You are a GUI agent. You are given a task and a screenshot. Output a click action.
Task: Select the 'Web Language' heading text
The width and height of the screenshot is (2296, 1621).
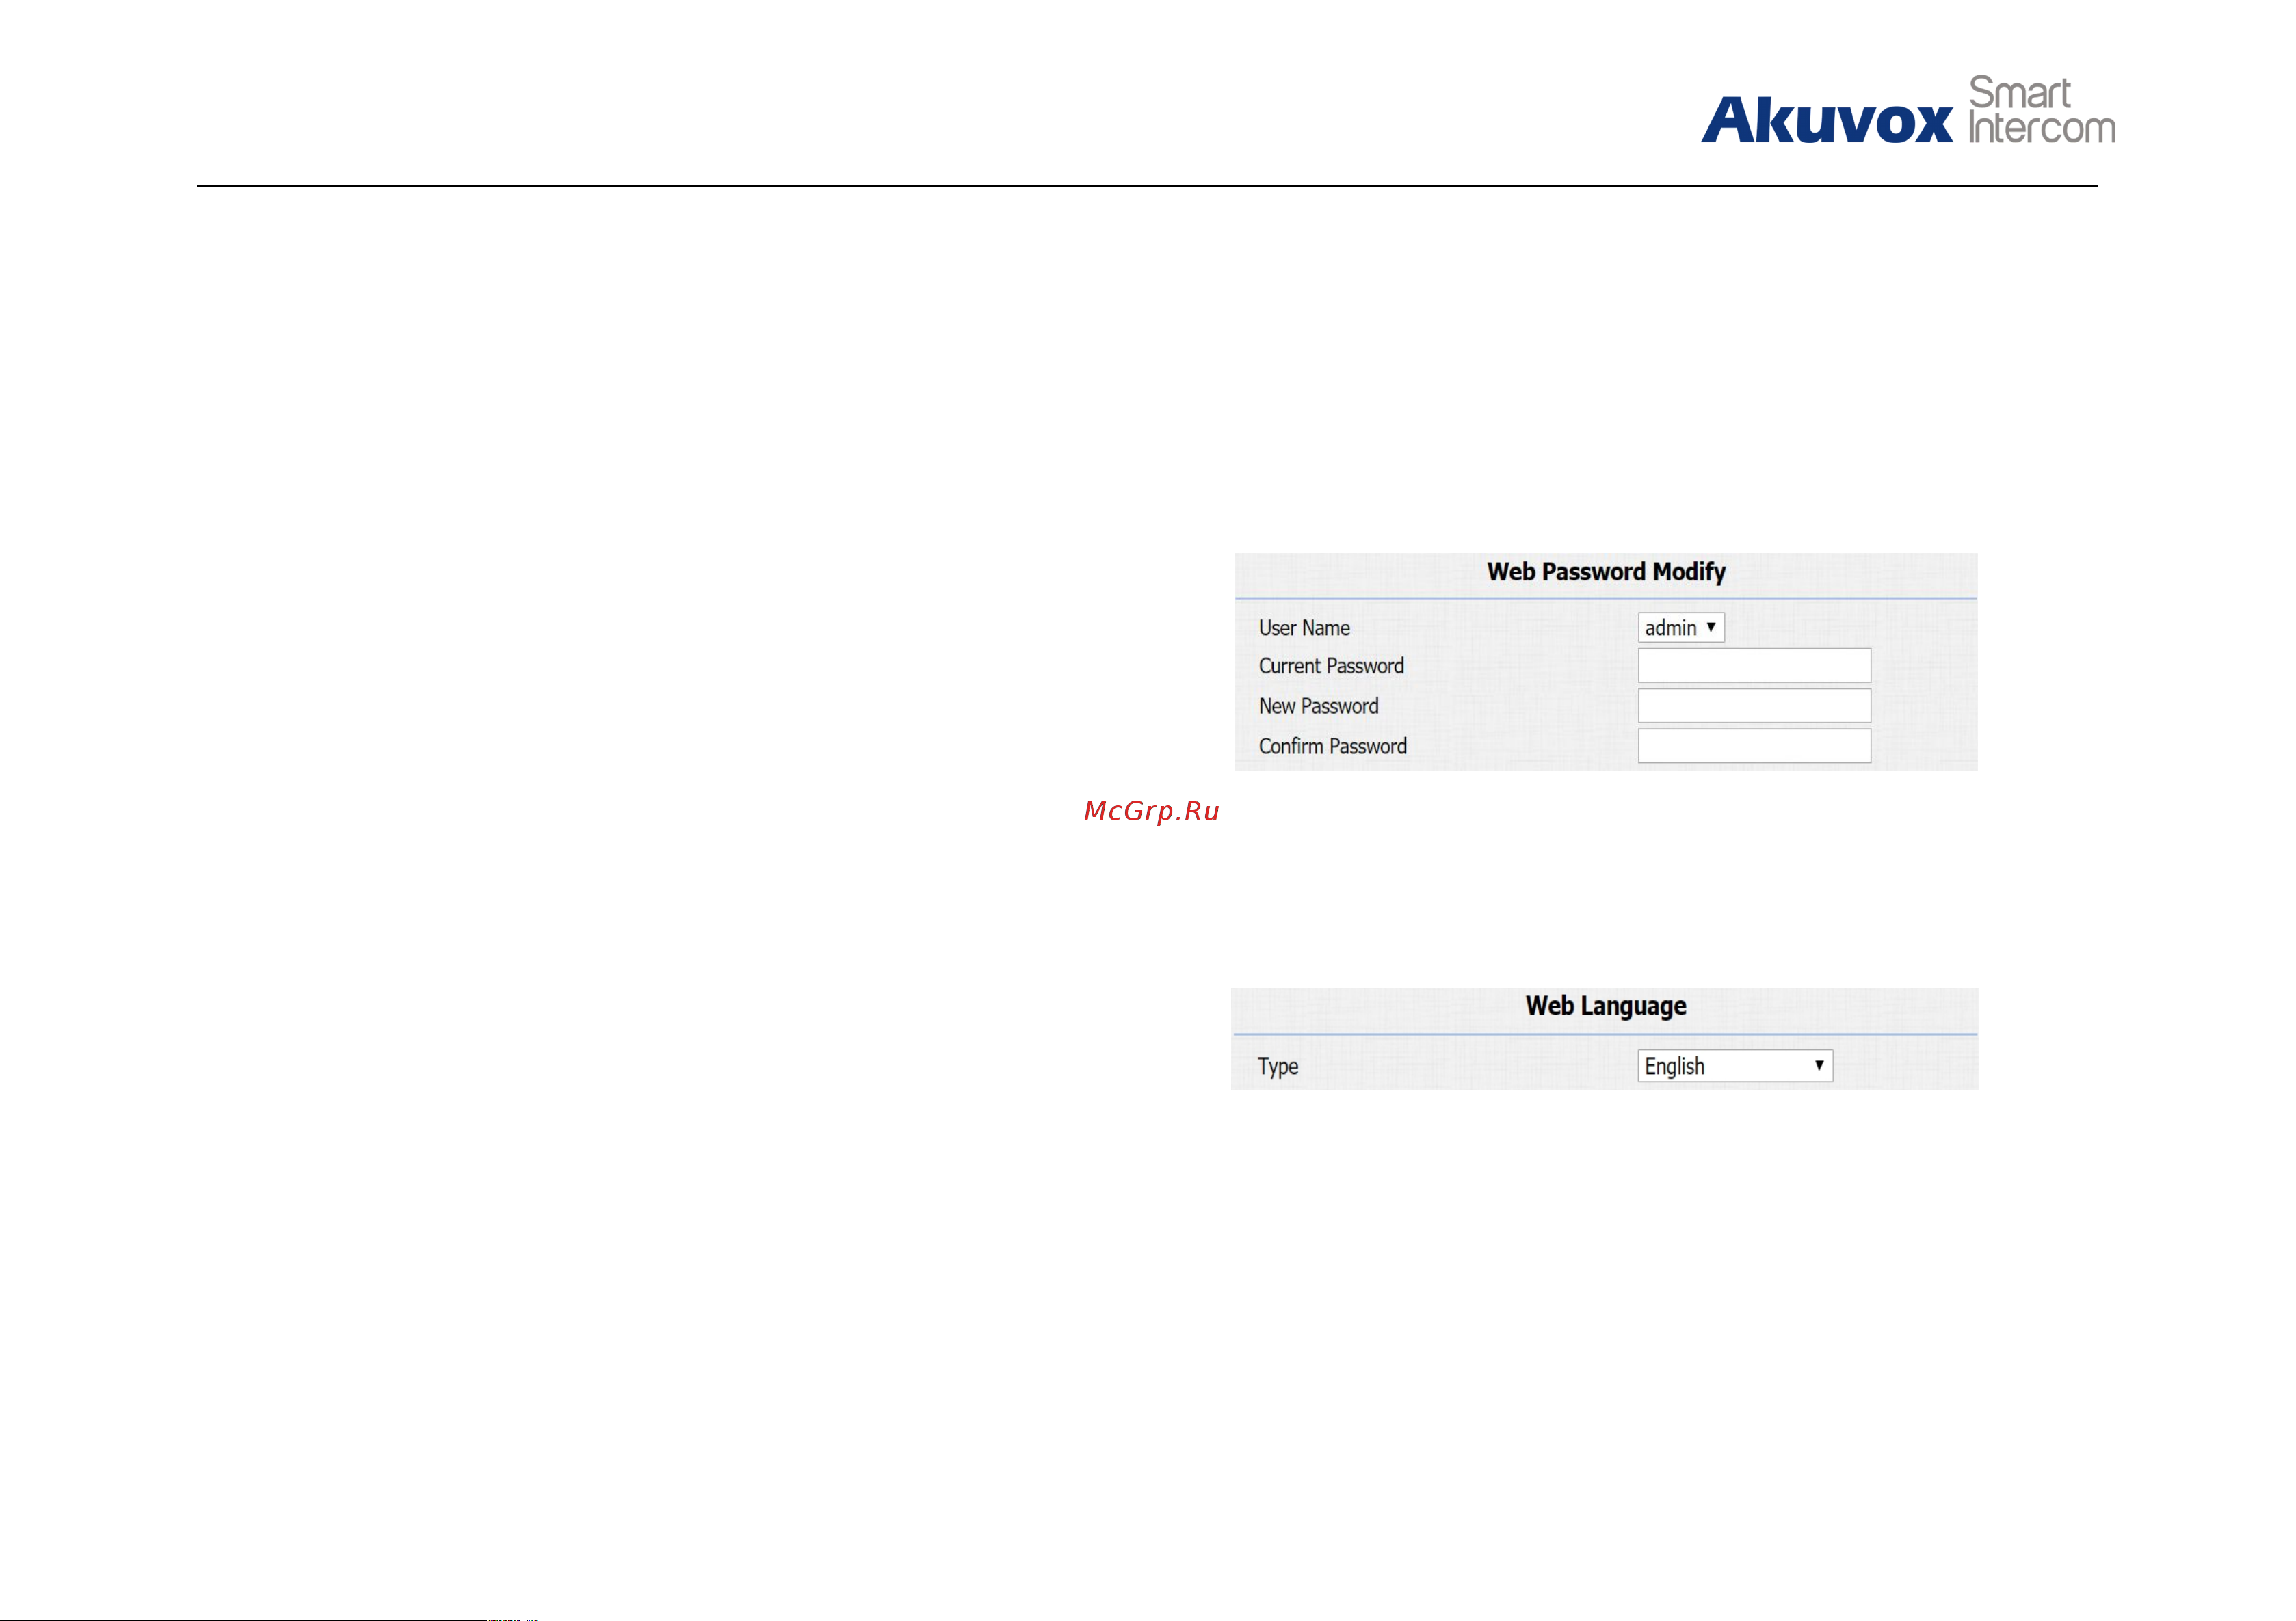click(x=1606, y=1006)
